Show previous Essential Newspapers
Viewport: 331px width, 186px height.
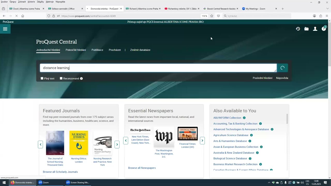(x=126, y=141)
